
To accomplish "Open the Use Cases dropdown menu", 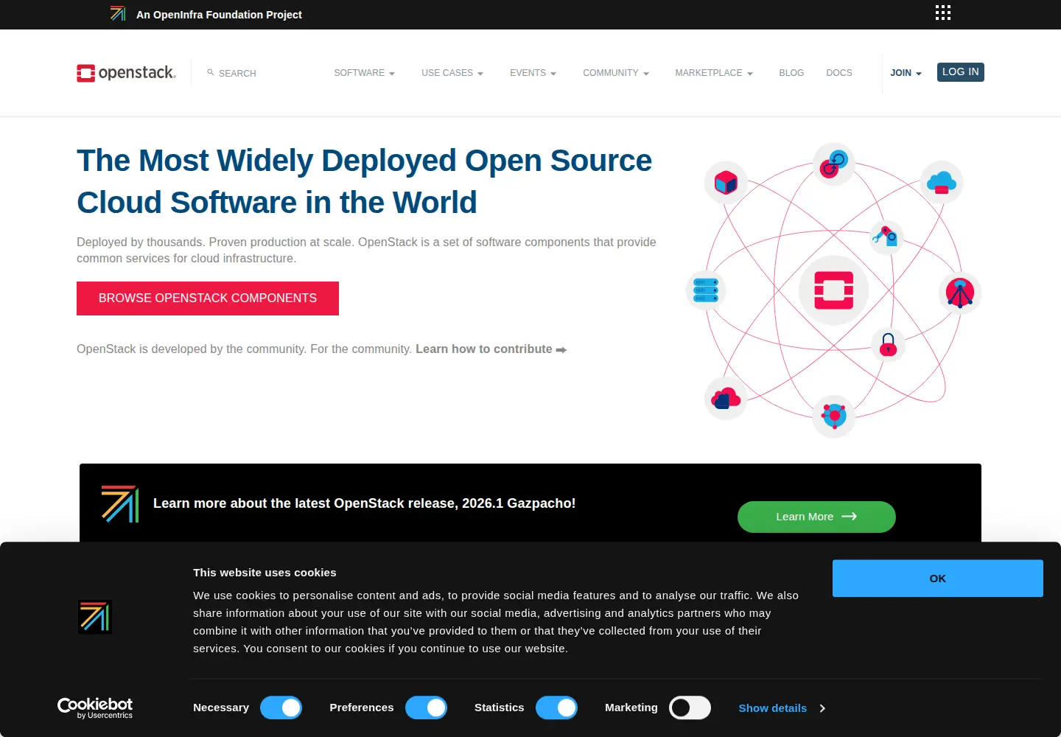I will coord(452,73).
